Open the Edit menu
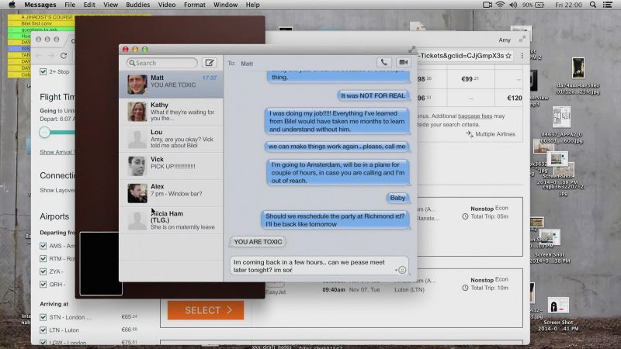 tap(89, 5)
